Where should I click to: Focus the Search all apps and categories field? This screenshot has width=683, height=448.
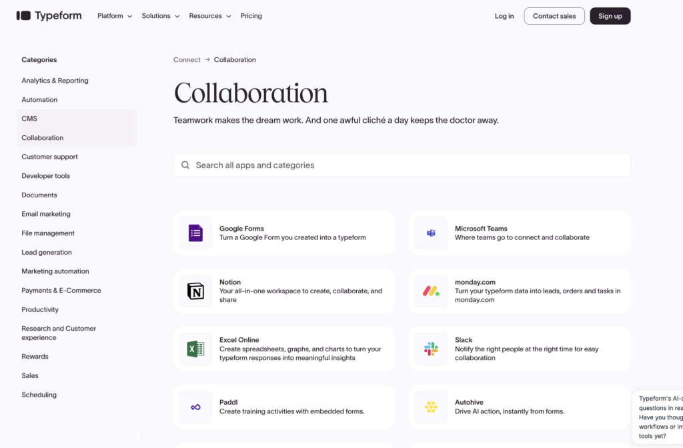pos(402,165)
